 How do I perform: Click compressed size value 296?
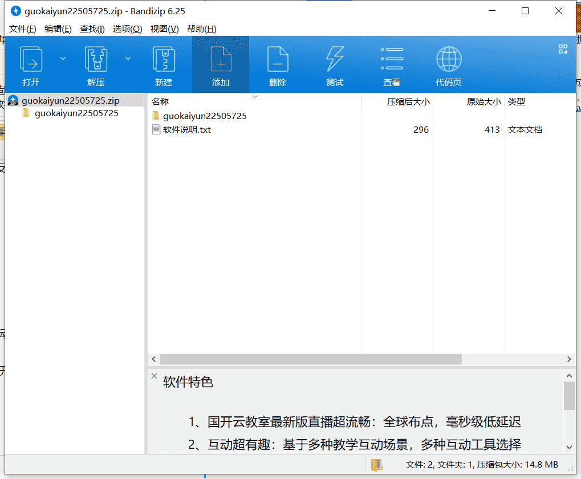pos(421,129)
